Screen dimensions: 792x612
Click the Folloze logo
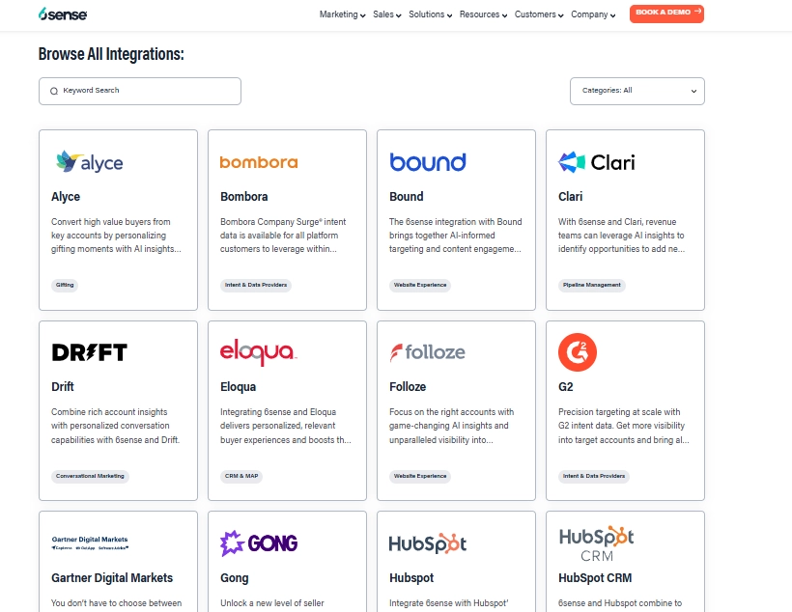coord(427,352)
